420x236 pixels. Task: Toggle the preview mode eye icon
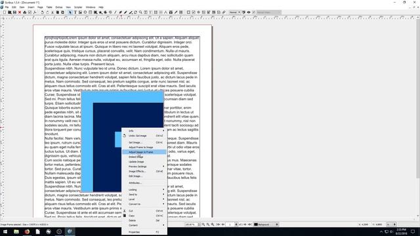[249, 12]
